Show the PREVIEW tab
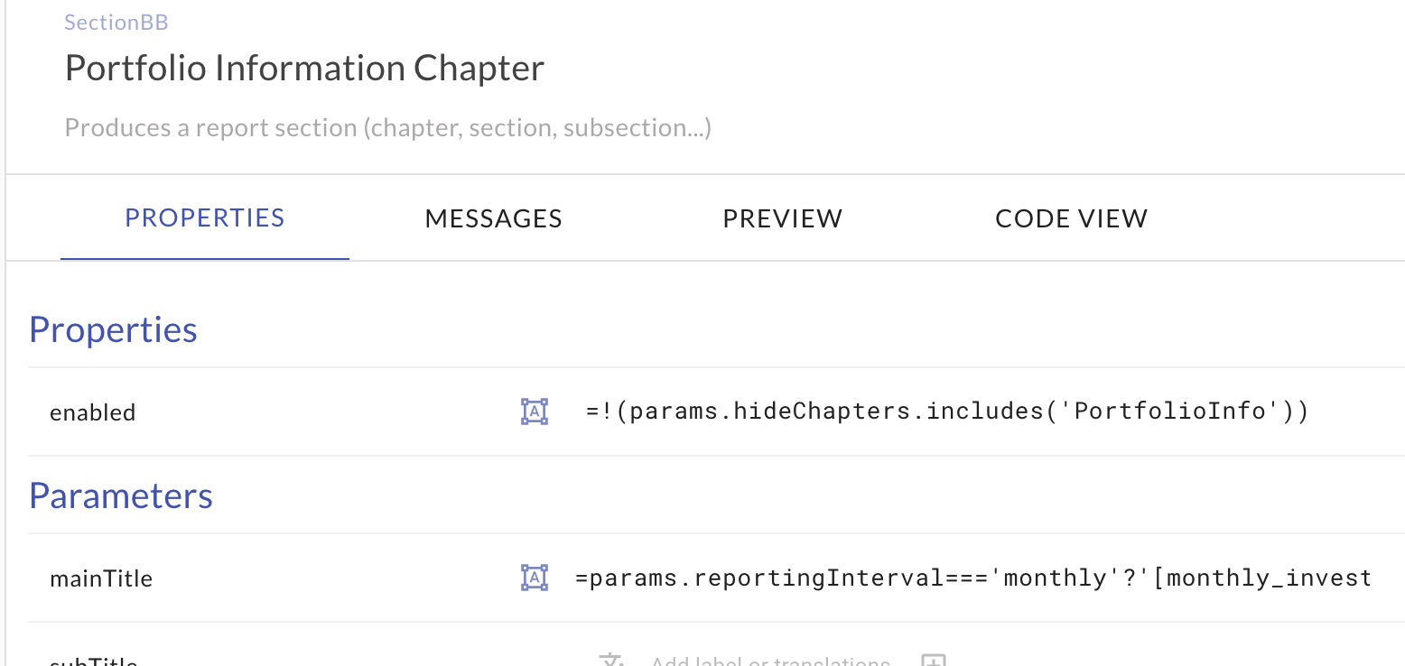Viewport: 1405px width, 666px height. coord(782,218)
